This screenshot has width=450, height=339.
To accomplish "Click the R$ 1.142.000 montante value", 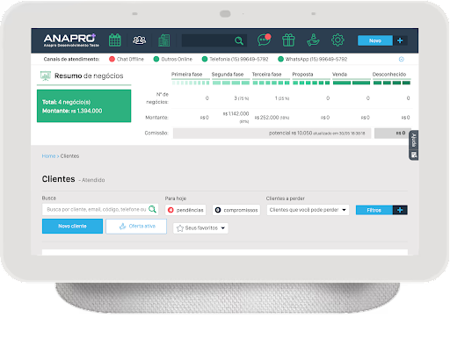I will (236, 113).
